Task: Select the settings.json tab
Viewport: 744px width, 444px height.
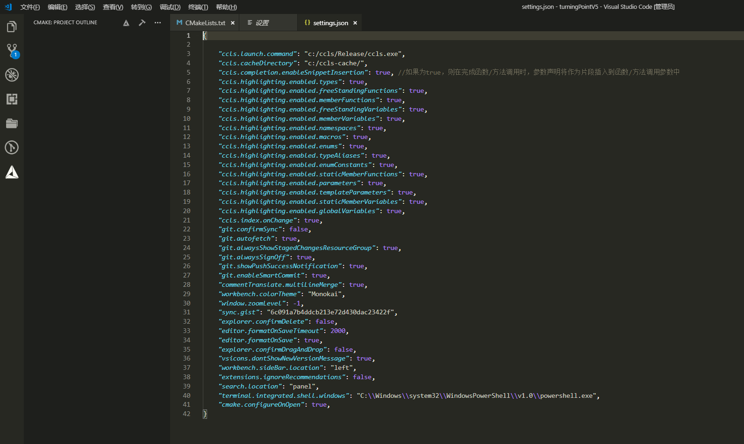Action: point(329,23)
